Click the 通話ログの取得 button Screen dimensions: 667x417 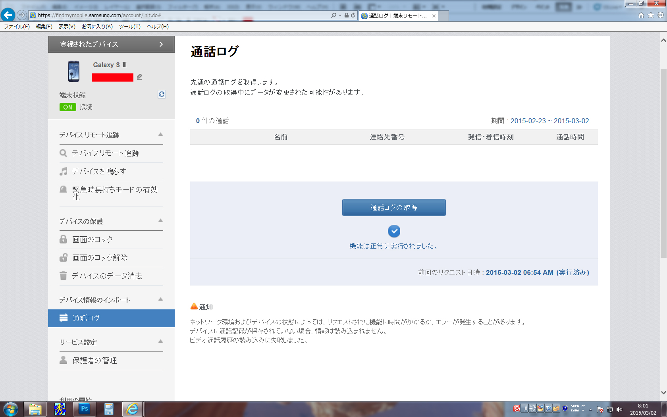(394, 207)
